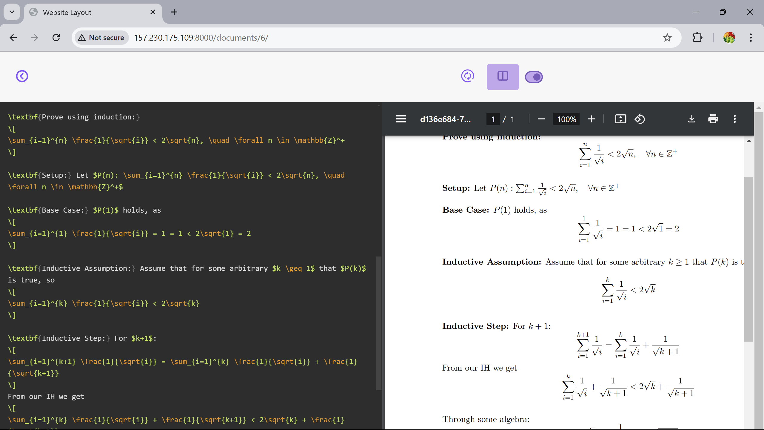764x430 pixels.
Task: Click the purple back arrow circle icon
Action: 22,76
